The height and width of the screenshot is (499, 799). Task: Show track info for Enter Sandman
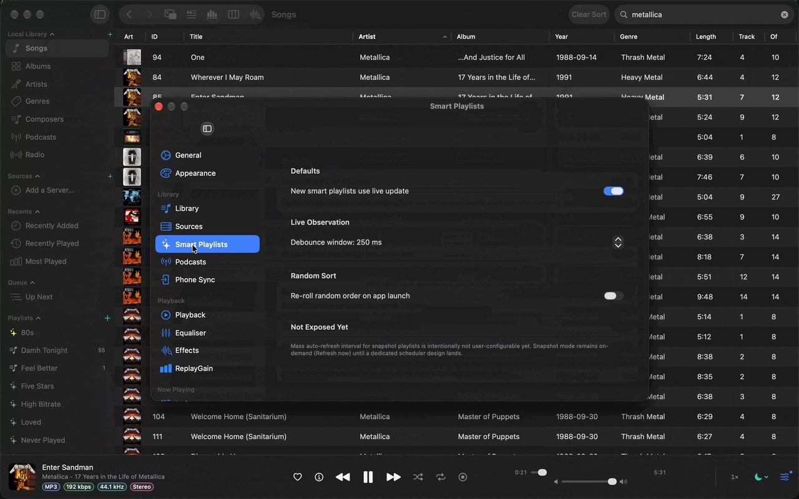(319, 477)
